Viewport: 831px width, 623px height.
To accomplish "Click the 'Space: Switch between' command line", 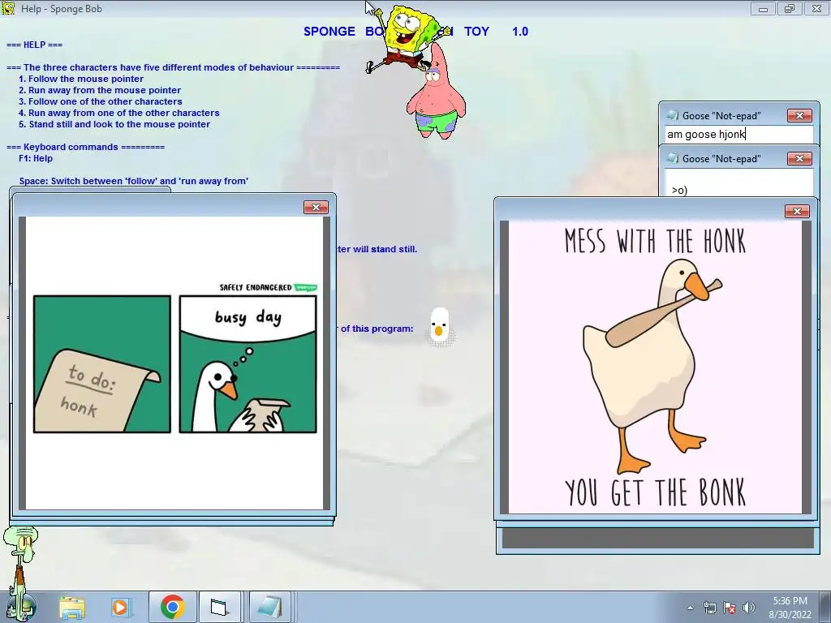I will pyautogui.click(x=134, y=181).
